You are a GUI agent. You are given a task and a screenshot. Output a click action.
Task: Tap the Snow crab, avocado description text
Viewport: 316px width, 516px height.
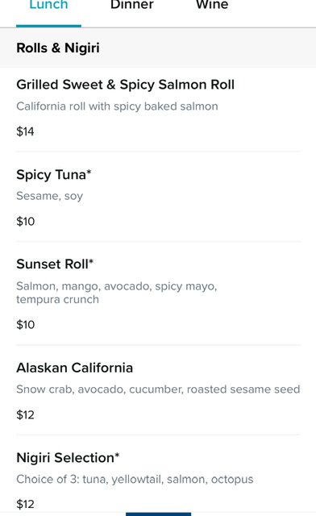(158, 389)
